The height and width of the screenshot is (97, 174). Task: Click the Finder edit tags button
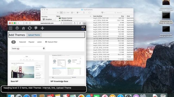coord(89,13)
